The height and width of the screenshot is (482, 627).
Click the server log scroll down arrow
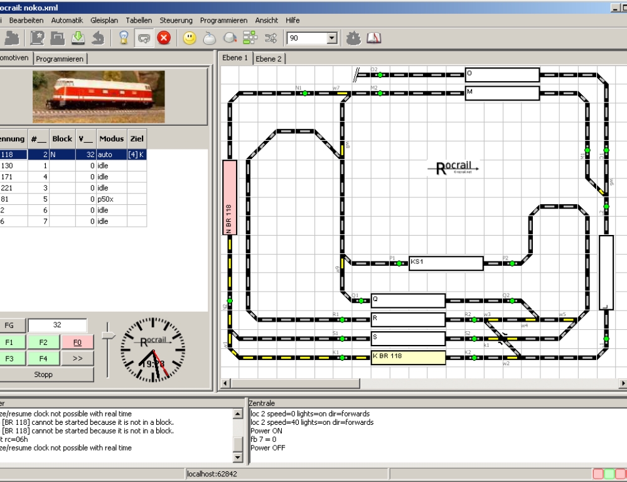point(237,457)
